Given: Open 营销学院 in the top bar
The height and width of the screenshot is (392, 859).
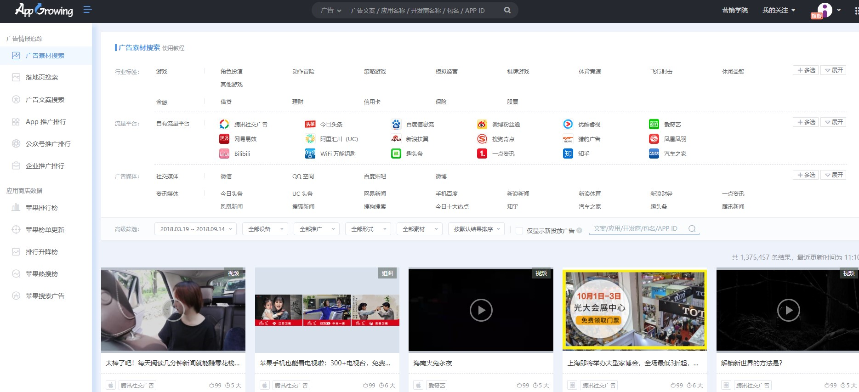Looking at the screenshot, I should pyautogui.click(x=734, y=10).
